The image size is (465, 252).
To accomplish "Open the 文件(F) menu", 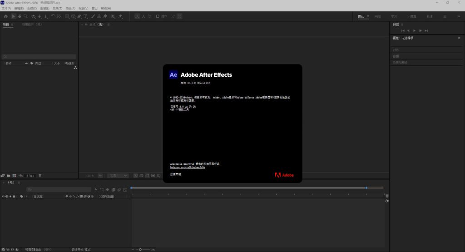I will click(6, 8).
